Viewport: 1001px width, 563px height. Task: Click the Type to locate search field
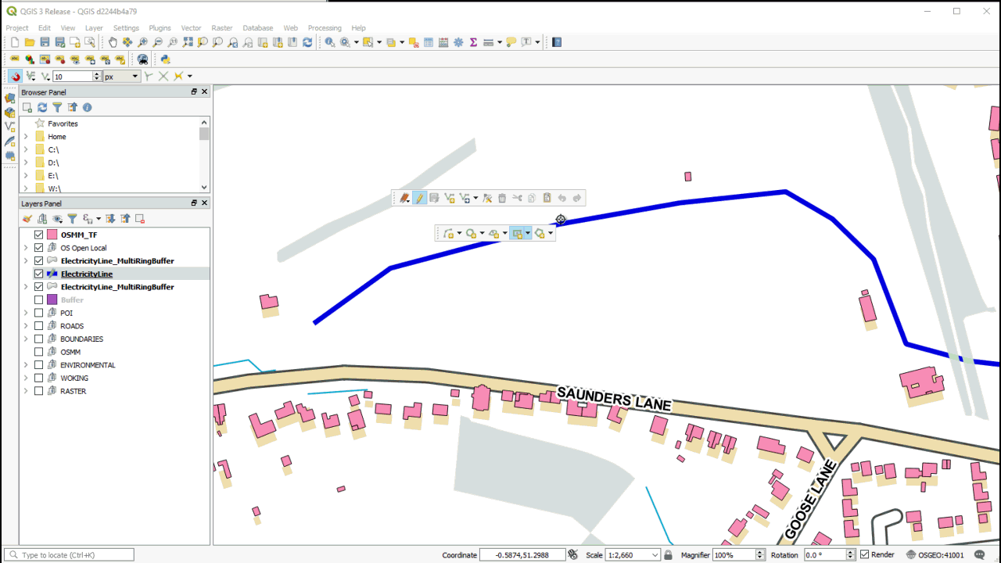pos(70,554)
